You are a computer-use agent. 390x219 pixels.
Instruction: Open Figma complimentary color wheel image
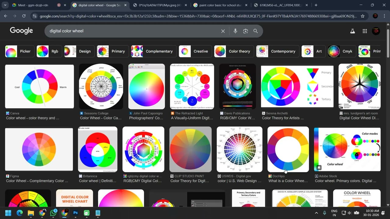[x=39, y=149]
